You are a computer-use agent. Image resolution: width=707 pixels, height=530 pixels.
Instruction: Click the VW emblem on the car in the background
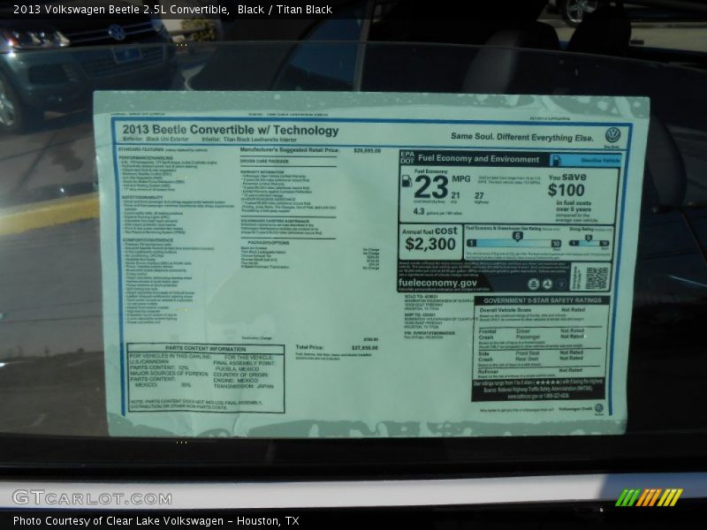116,33
